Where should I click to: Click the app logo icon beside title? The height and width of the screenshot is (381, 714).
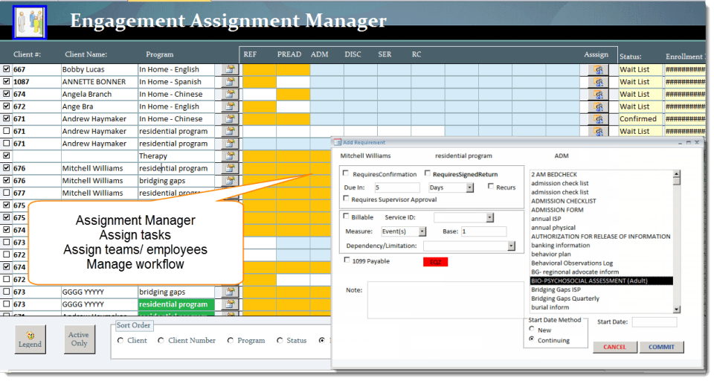click(x=30, y=22)
